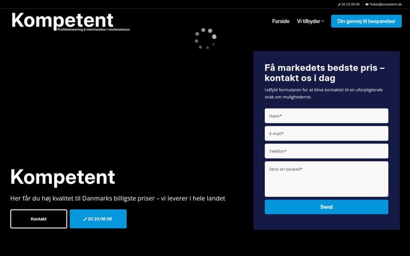Call the phone number in the top bar
This screenshot has width=410, height=256.
tap(350, 5)
